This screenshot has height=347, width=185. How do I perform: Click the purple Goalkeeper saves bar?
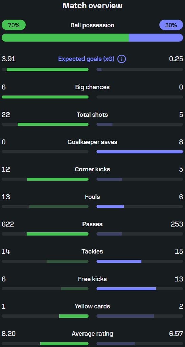(140, 151)
